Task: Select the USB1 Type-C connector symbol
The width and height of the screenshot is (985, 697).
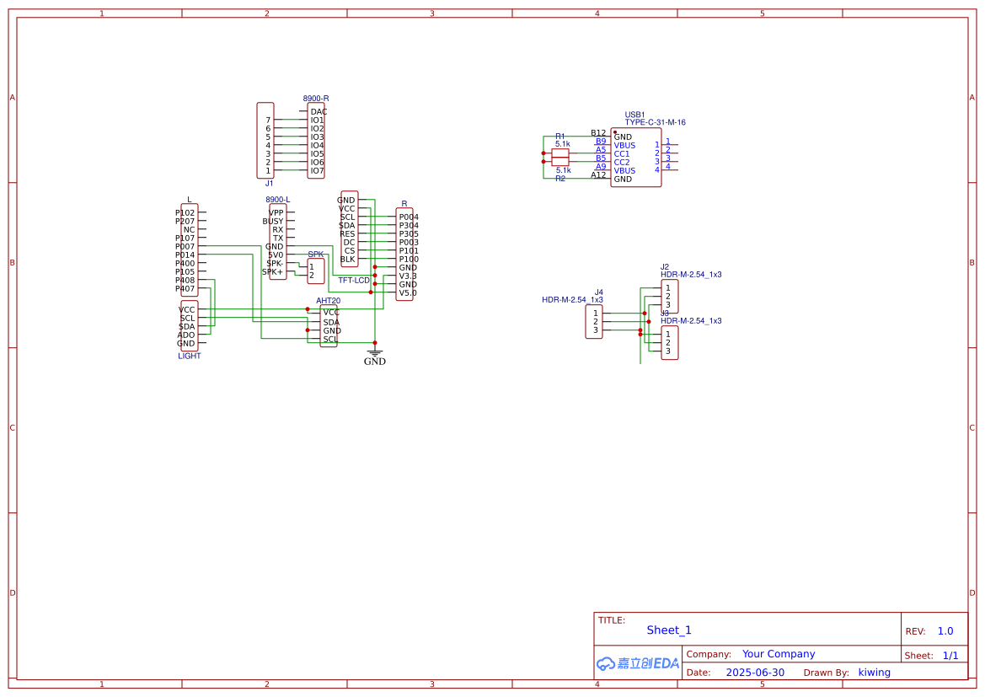Action: pyautogui.click(x=635, y=158)
